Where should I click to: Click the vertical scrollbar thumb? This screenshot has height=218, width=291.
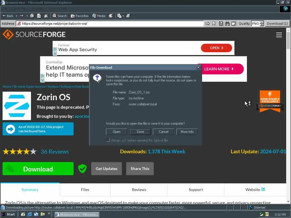tap(288, 41)
